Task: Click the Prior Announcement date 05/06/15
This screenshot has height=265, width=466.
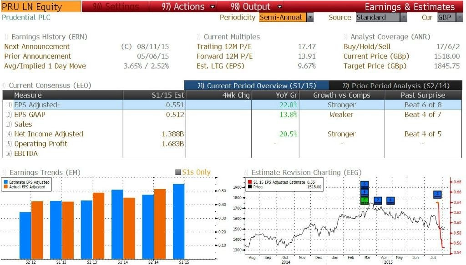Action: (x=153, y=56)
